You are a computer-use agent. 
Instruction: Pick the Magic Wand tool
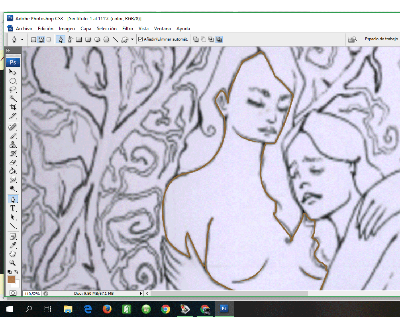13,98
